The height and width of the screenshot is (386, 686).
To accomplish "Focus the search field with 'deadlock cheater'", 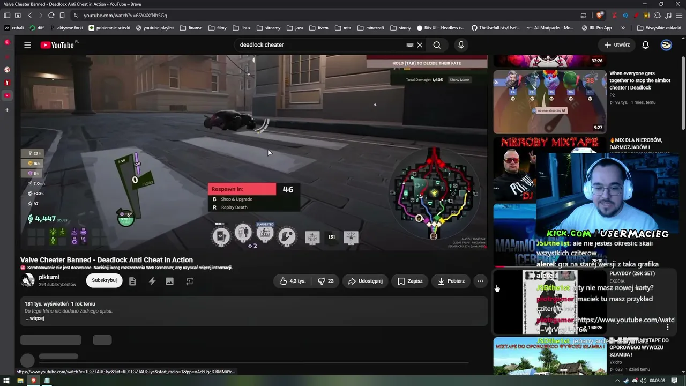I will pyautogui.click(x=322, y=45).
